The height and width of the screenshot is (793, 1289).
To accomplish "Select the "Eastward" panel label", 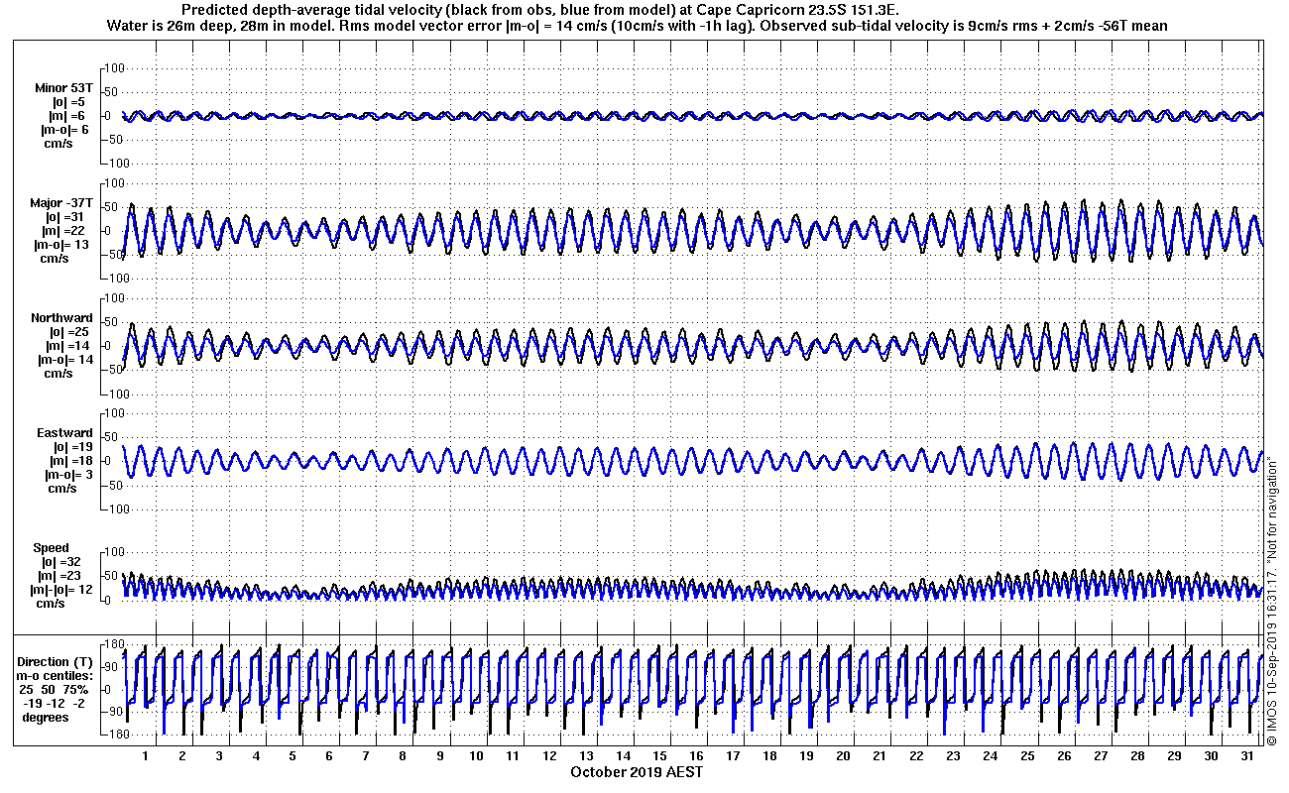I will [x=64, y=433].
